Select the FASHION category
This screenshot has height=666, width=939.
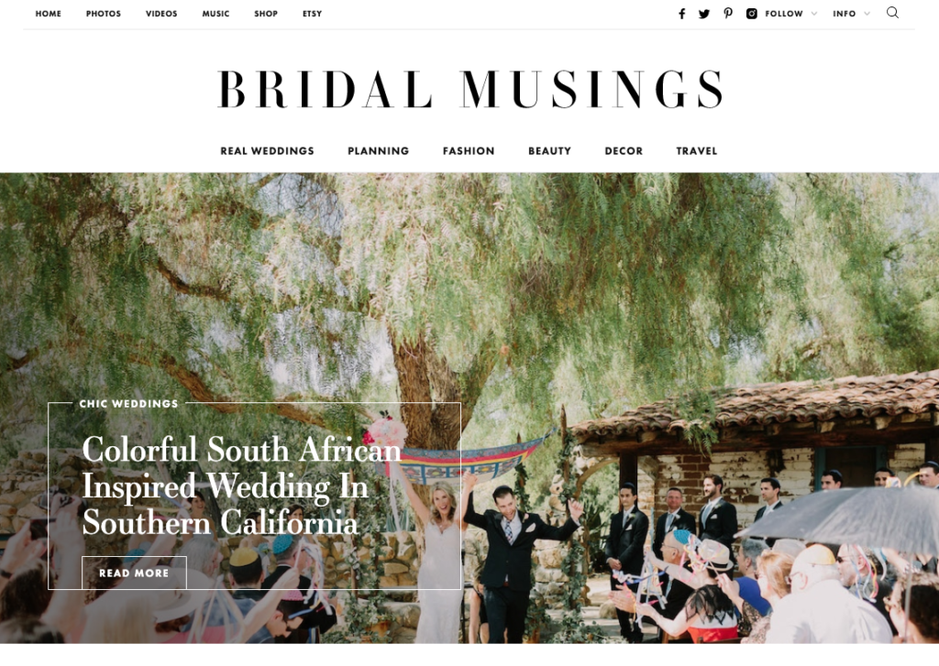[x=469, y=151]
